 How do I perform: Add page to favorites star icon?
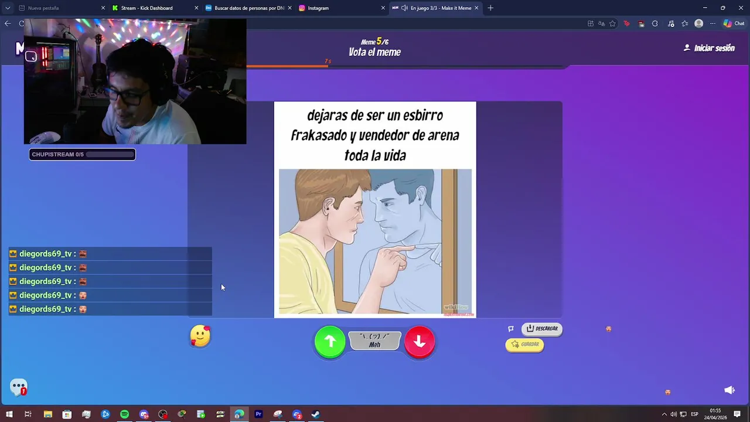(x=612, y=23)
